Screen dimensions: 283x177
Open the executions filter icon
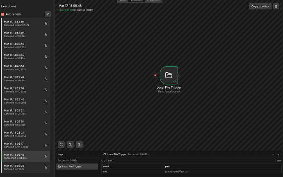tap(48, 14)
